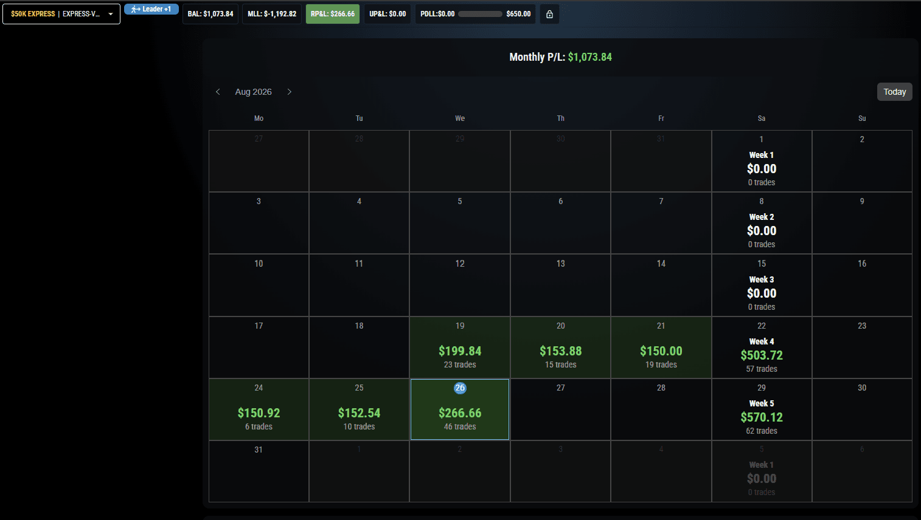Viewport: 921px width, 520px height.
Task: Select the August 10 day cell
Action: 259,285
